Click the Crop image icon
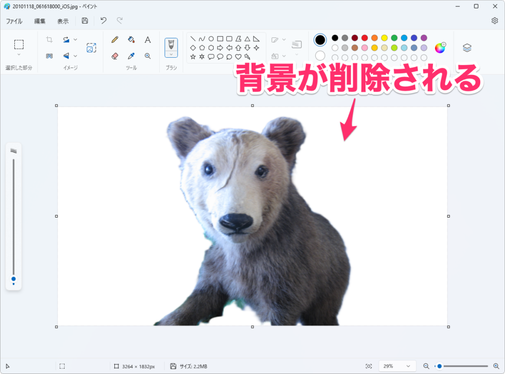This screenshot has height=374, width=505. click(49, 39)
